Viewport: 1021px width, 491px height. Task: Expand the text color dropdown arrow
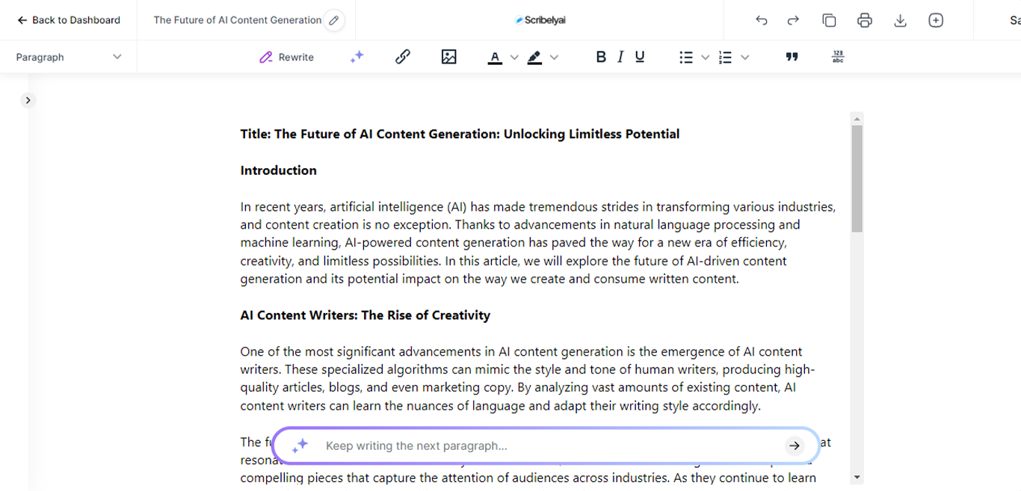(514, 58)
